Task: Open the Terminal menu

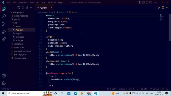Action: click(52, 2)
